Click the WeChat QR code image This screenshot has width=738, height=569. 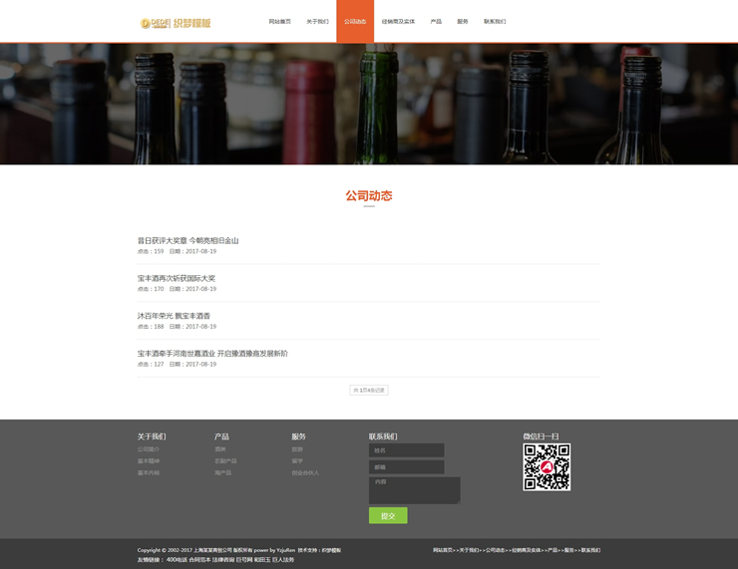click(x=547, y=466)
